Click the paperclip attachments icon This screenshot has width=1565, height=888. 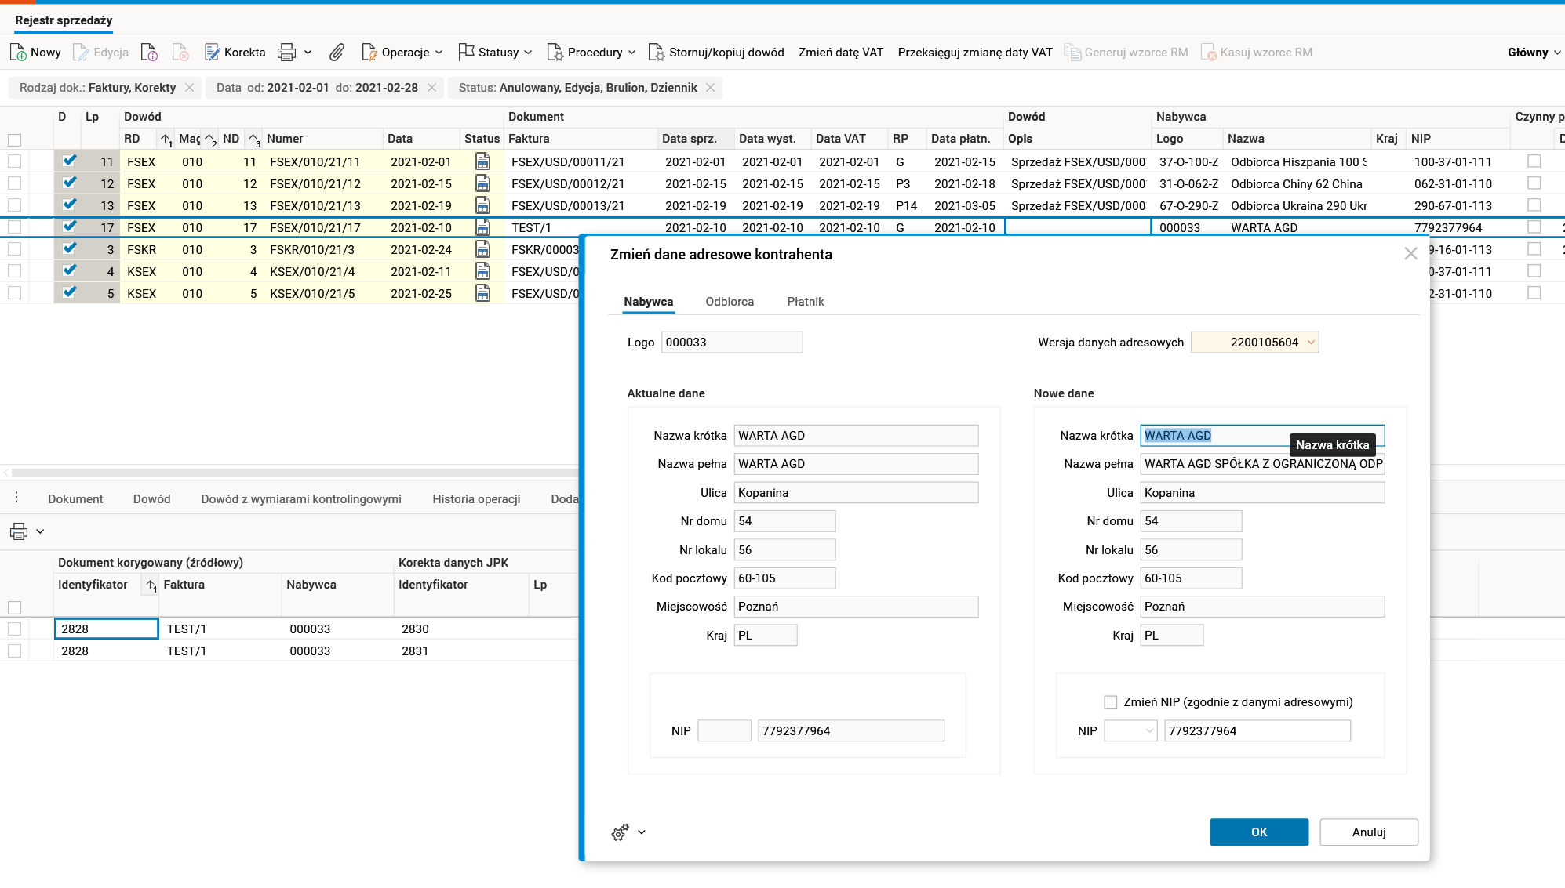pyautogui.click(x=337, y=53)
